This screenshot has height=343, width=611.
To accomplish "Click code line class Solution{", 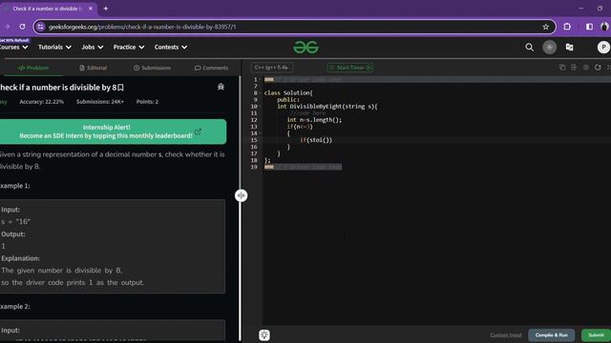I will pos(288,93).
